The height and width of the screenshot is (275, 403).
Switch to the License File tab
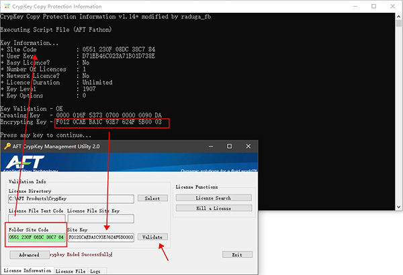(x=70, y=270)
